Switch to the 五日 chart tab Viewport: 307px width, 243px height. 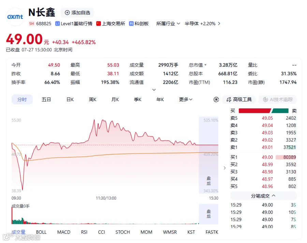46,99
